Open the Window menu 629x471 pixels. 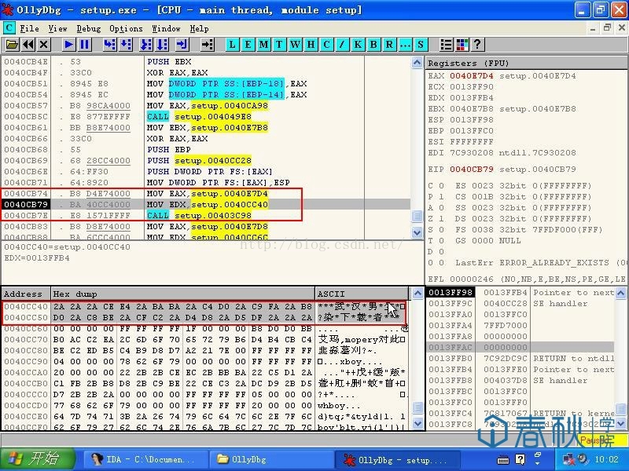click(x=166, y=28)
